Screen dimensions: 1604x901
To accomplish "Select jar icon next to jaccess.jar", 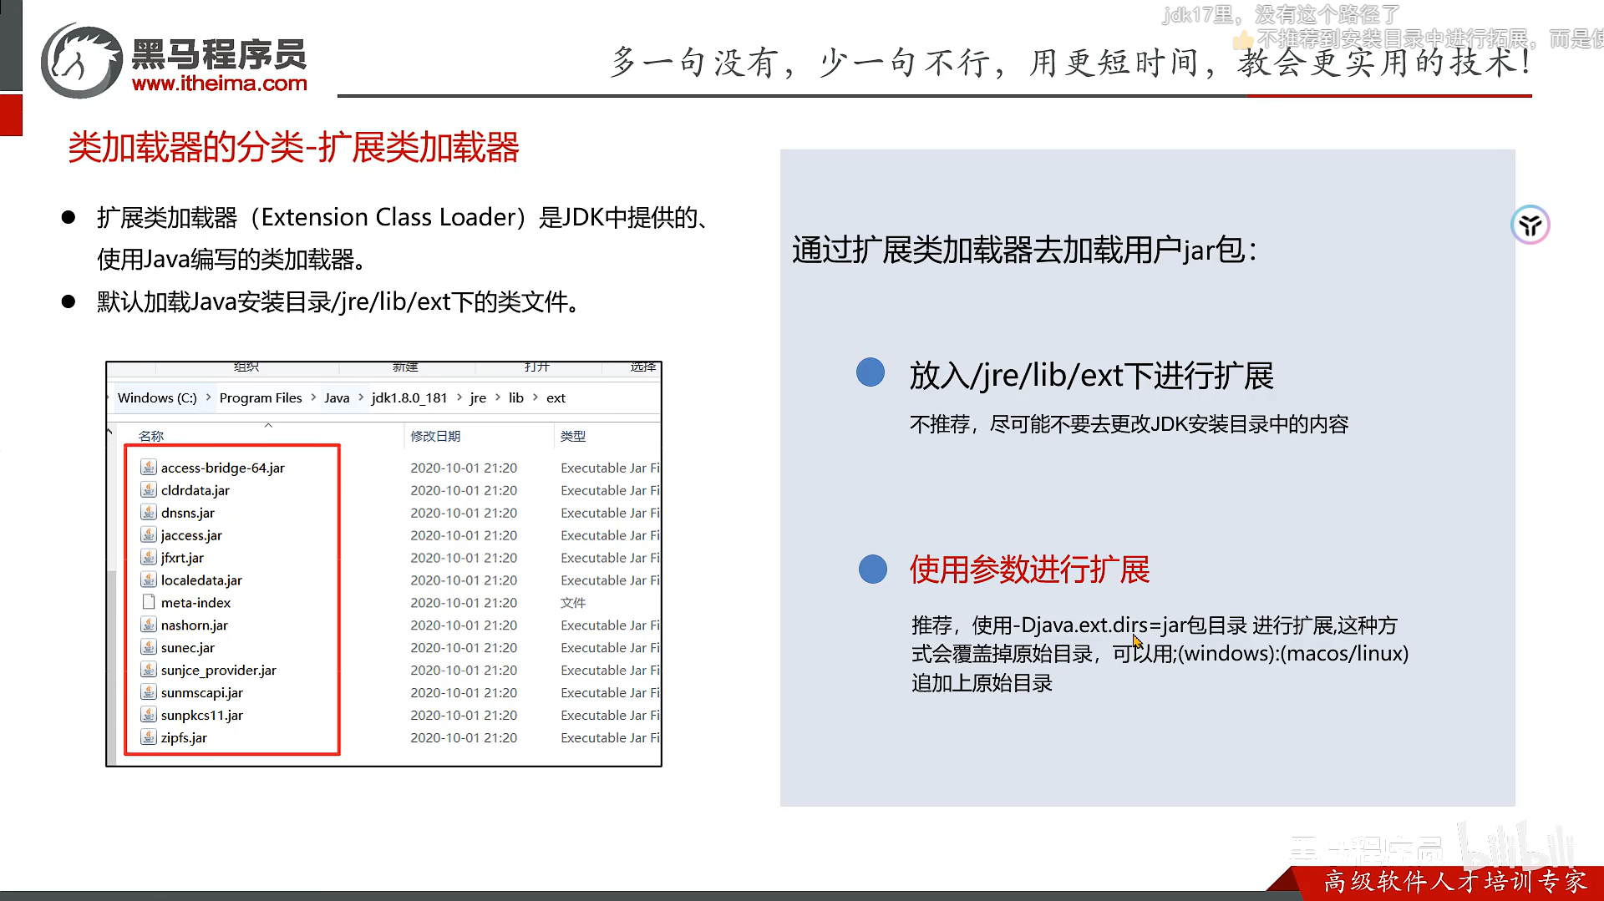I will (149, 534).
